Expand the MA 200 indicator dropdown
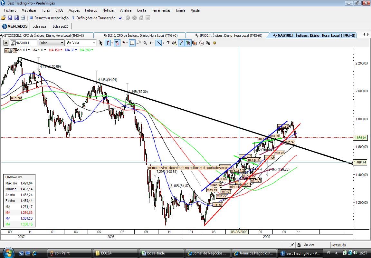The height and width of the screenshot is (258, 371). coord(92,50)
